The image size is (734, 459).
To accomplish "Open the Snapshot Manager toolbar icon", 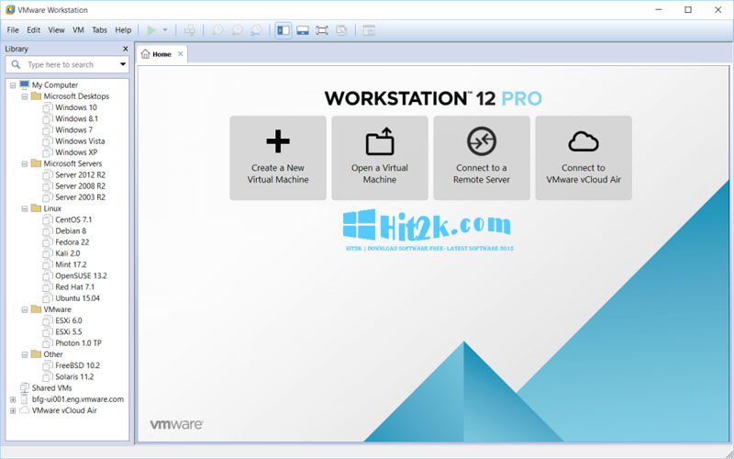I will tap(256, 30).
